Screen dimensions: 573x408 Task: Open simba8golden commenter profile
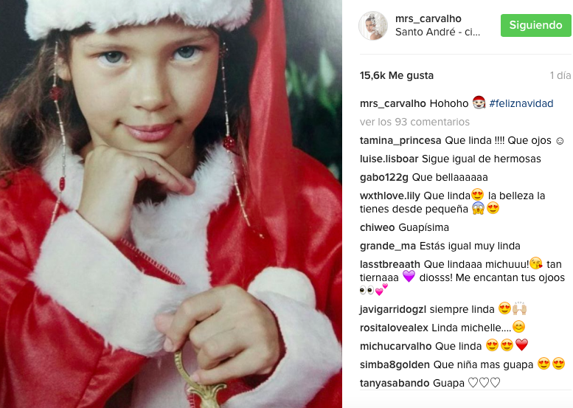(395, 365)
